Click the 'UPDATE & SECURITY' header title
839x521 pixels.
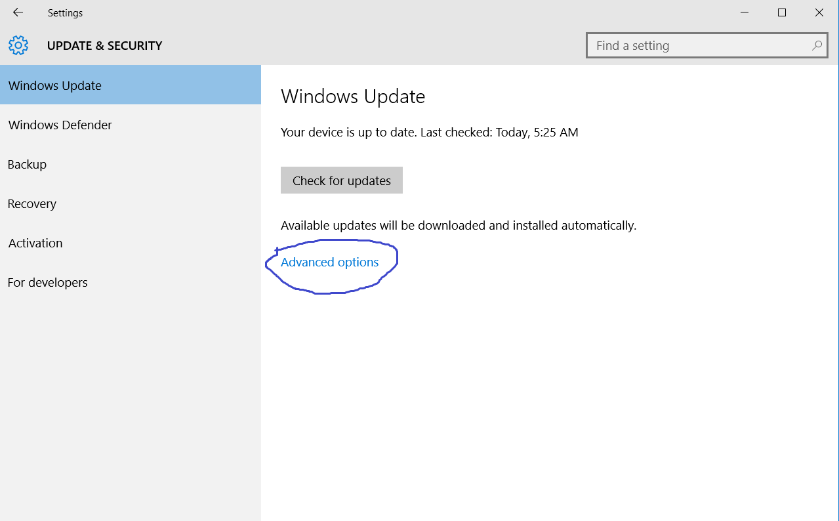coord(104,45)
